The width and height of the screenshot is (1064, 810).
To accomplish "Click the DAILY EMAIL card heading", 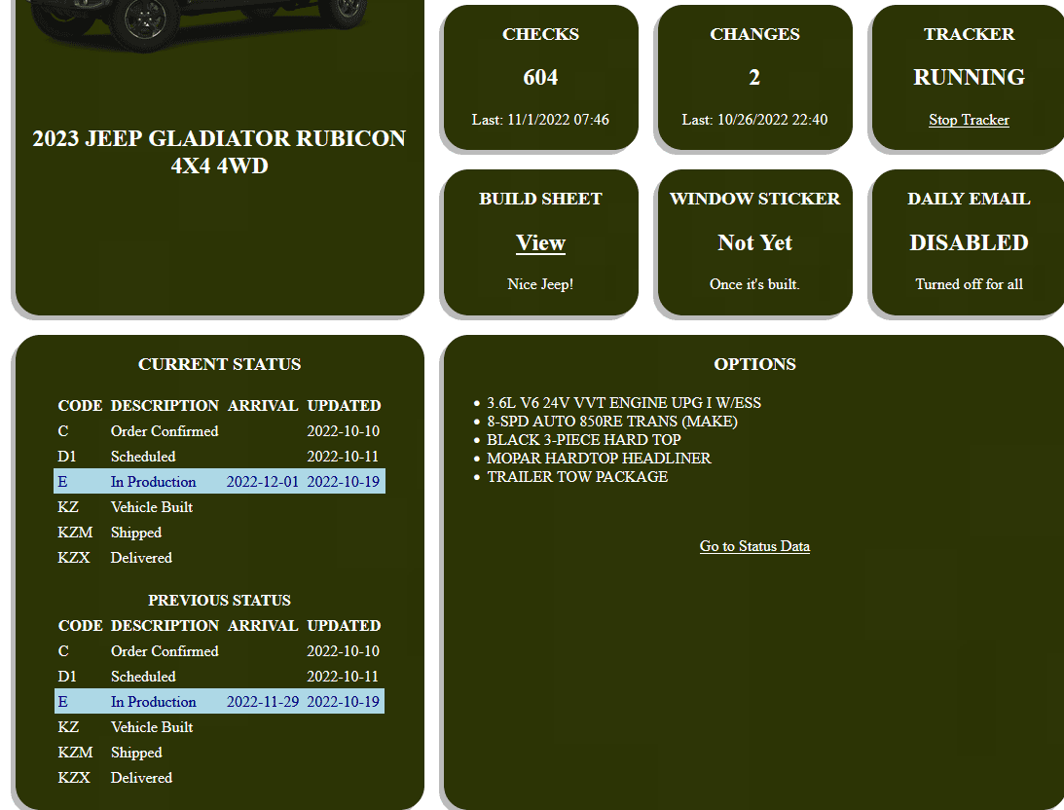I will click(x=969, y=199).
